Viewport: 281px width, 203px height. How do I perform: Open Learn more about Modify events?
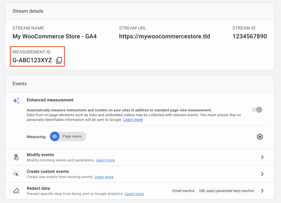tap(105, 160)
